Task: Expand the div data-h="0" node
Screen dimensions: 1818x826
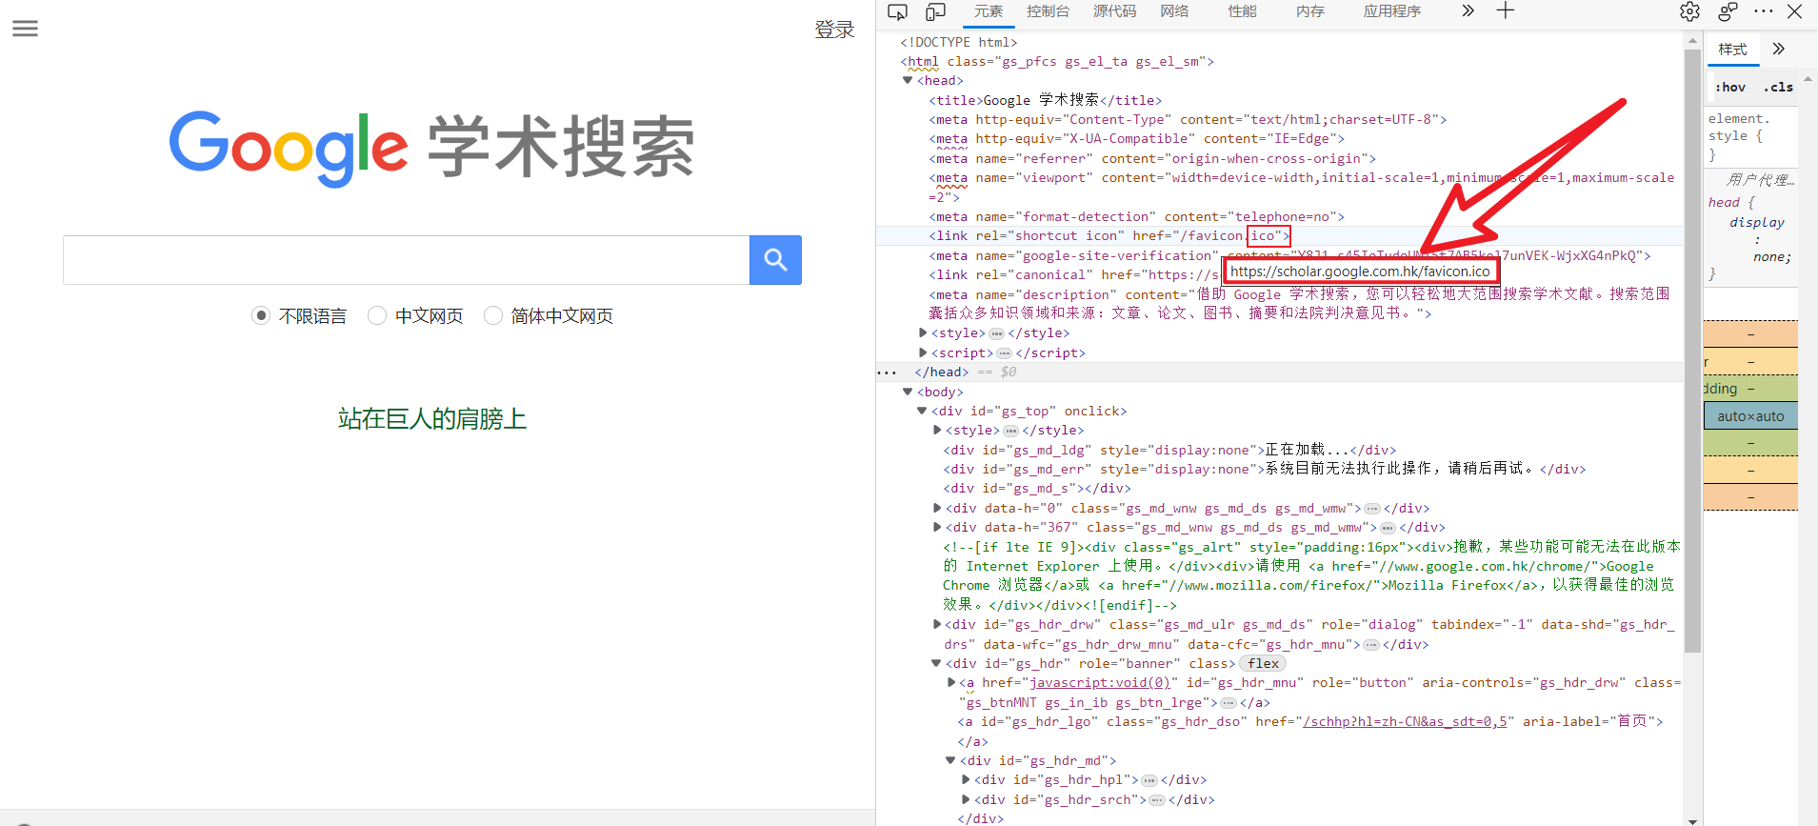Action: click(x=937, y=509)
